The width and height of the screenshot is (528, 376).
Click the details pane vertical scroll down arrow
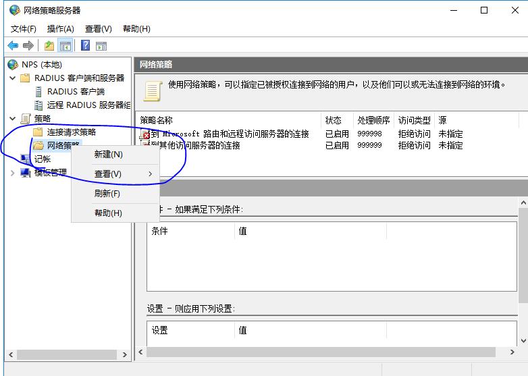click(x=523, y=341)
